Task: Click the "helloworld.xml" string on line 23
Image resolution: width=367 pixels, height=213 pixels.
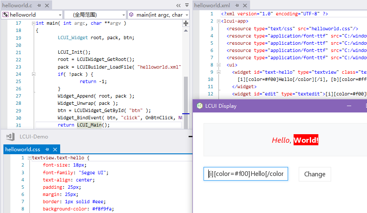Action: tap(159, 67)
